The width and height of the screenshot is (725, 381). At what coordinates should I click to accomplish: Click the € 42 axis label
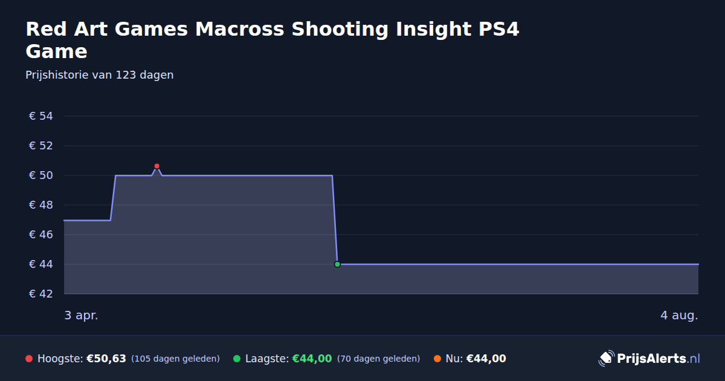[x=41, y=294]
